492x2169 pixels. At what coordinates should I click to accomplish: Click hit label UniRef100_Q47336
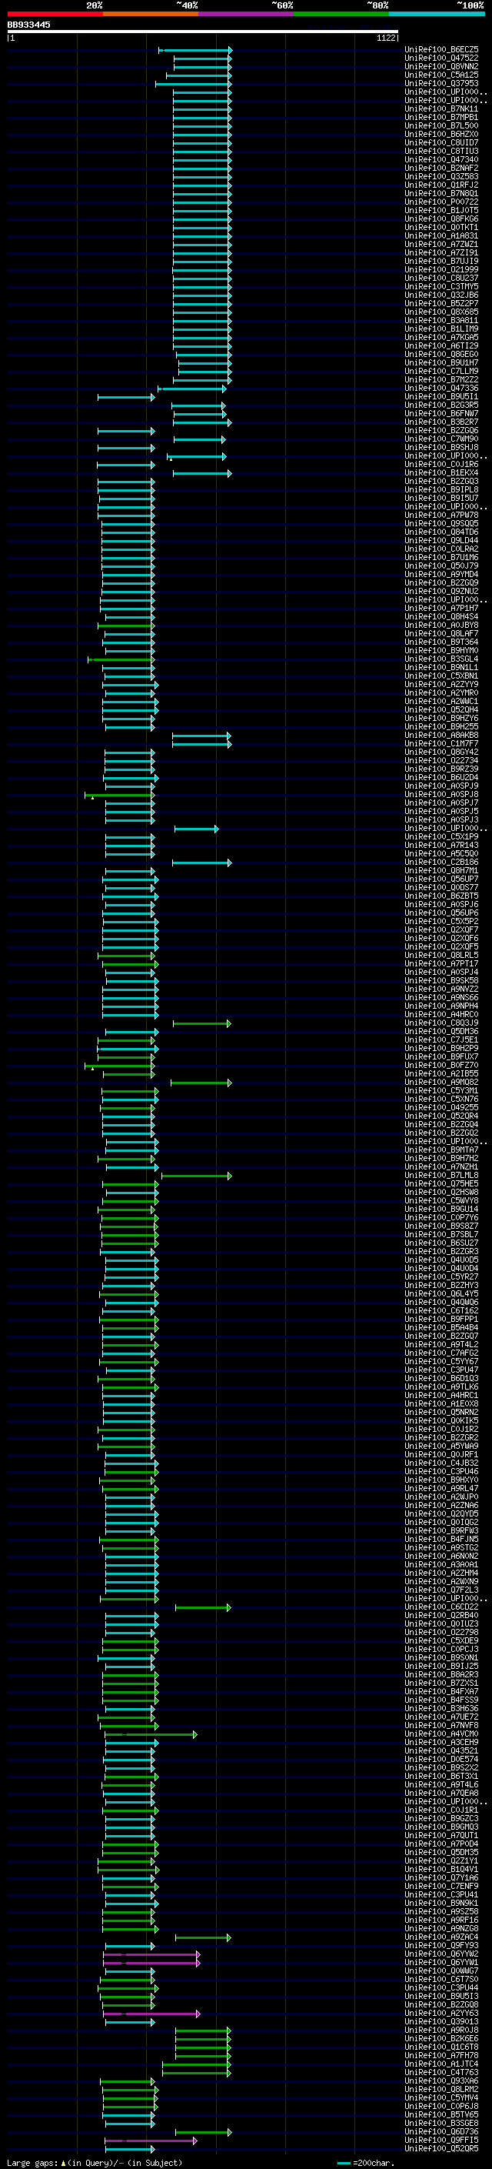click(441, 388)
